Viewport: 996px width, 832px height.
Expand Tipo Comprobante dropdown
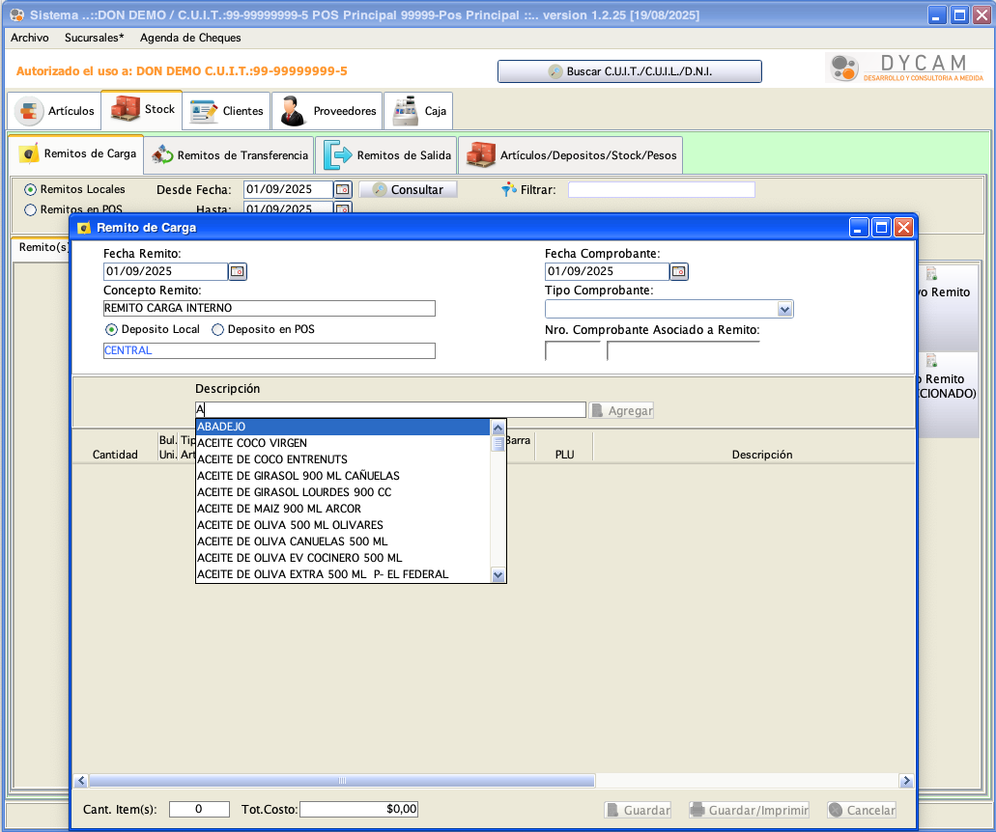pos(784,310)
